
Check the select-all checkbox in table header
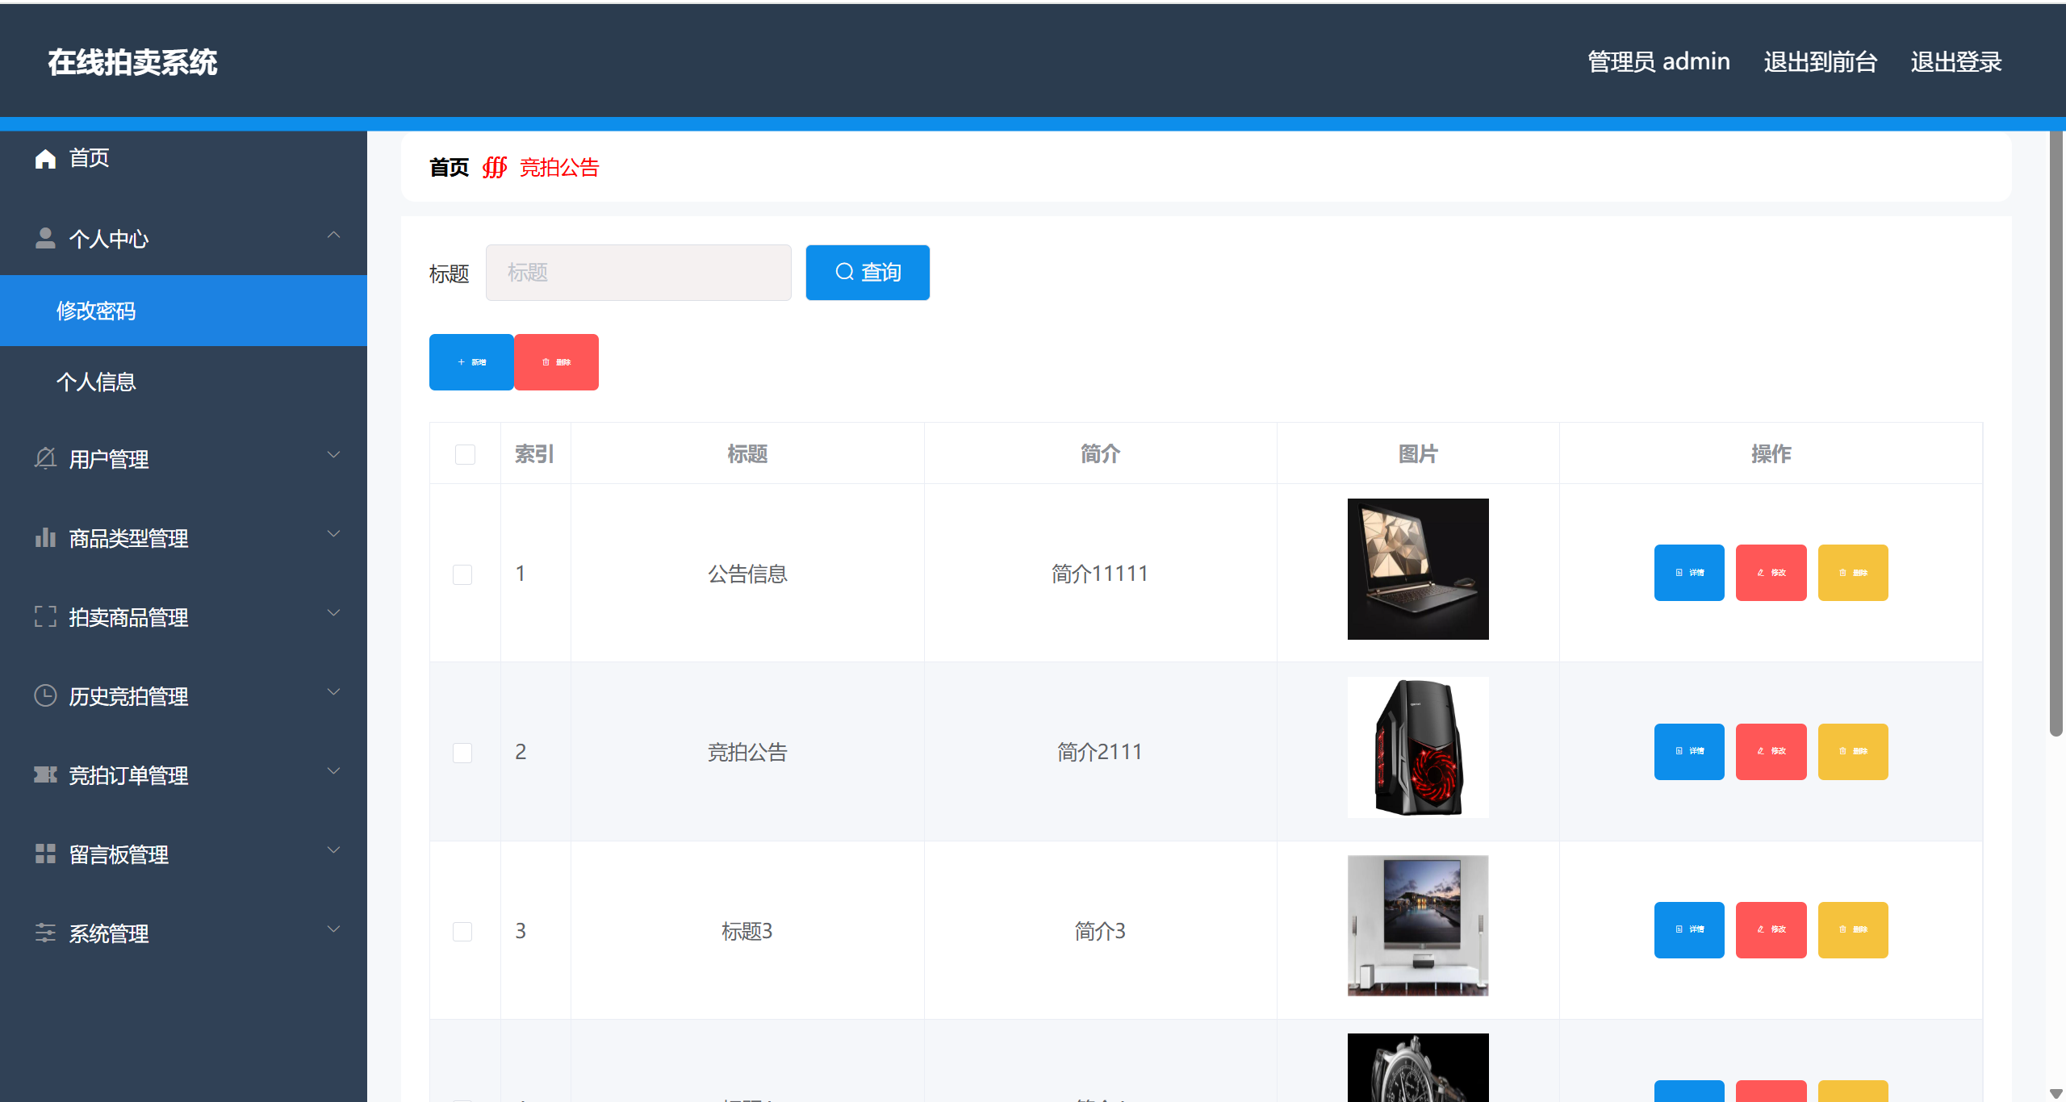465,454
